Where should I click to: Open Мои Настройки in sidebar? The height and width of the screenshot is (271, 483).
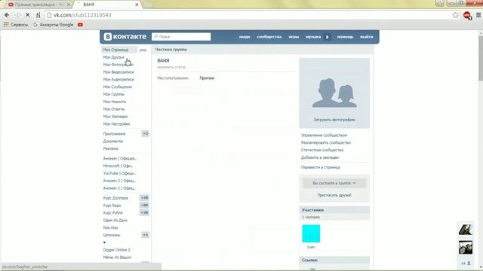click(116, 123)
